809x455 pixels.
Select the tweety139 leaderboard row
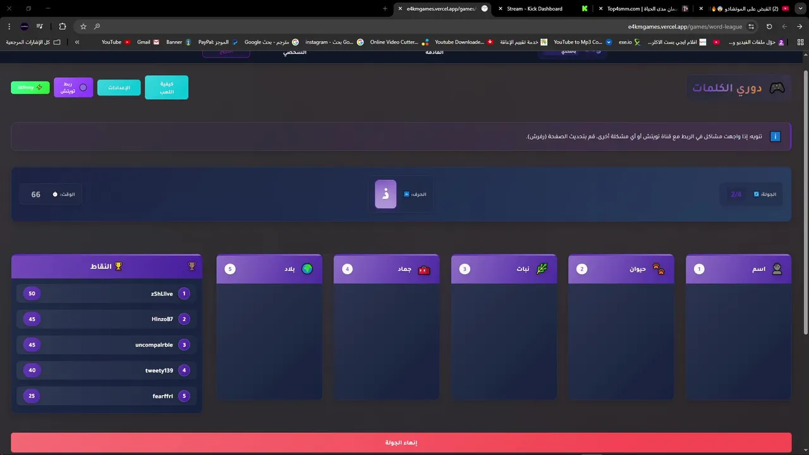pyautogui.click(x=106, y=370)
